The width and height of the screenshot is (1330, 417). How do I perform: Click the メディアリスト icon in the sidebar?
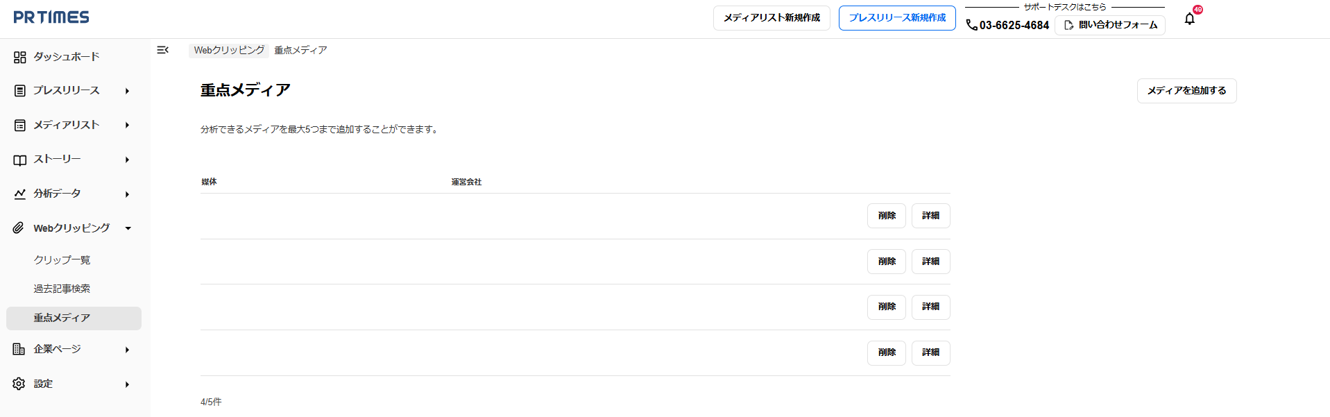click(x=19, y=125)
